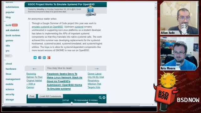Open 'Restoring Salmon To Their Original Habitat' link
Viewport: 201px width, 113px height.
[x=34, y=81]
